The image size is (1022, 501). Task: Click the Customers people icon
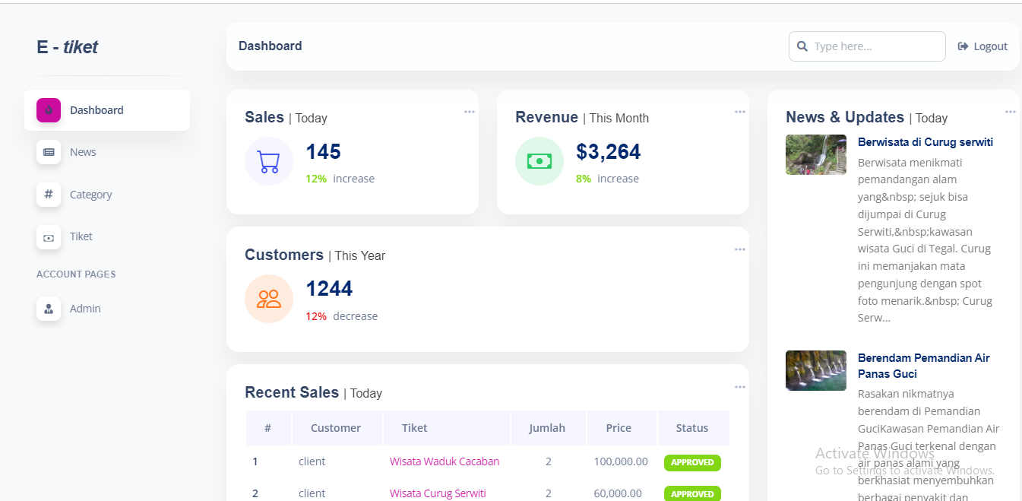(x=268, y=299)
